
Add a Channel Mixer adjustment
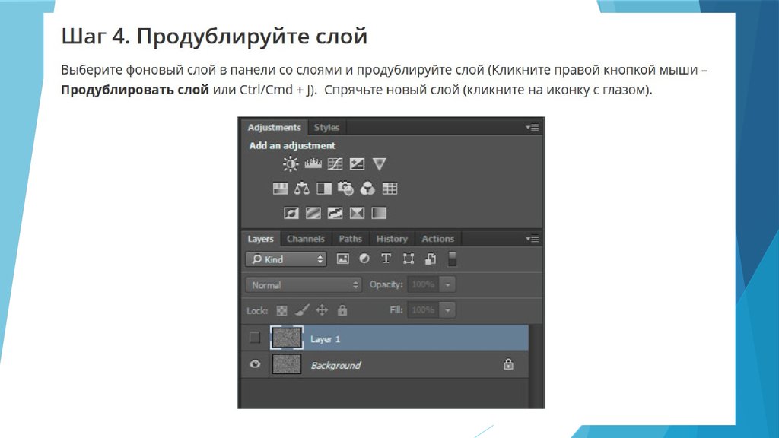click(367, 189)
